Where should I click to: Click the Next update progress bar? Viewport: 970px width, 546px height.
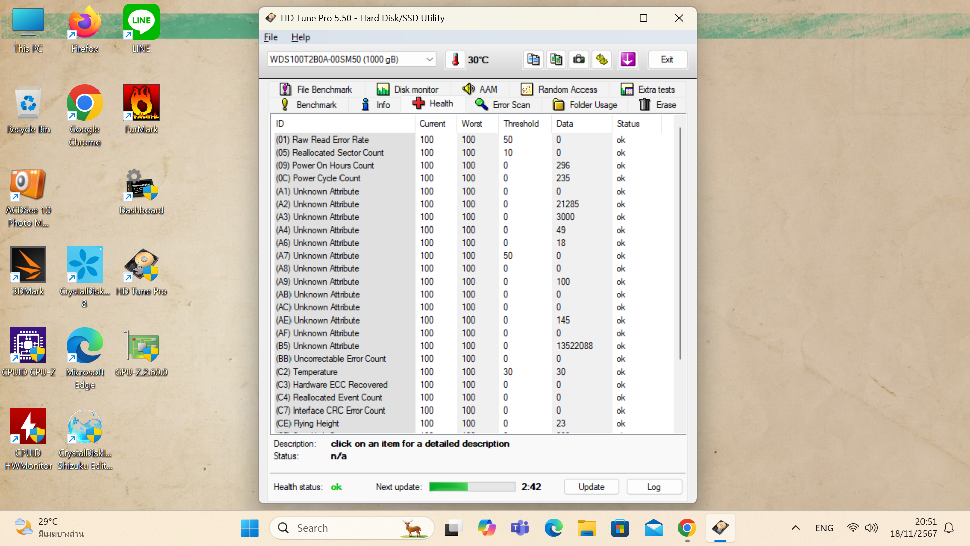tap(472, 487)
